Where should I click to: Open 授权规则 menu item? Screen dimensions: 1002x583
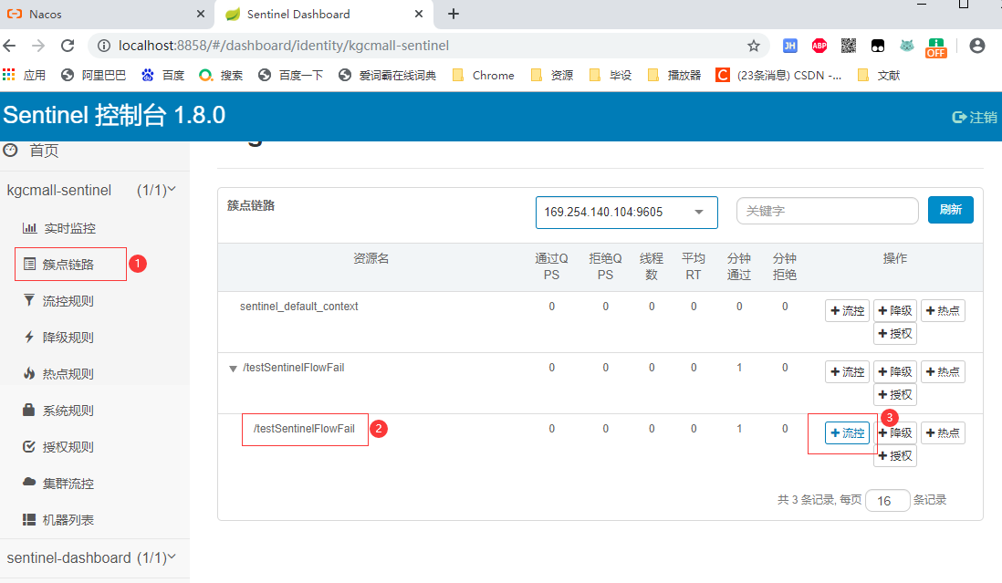(58, 447)
